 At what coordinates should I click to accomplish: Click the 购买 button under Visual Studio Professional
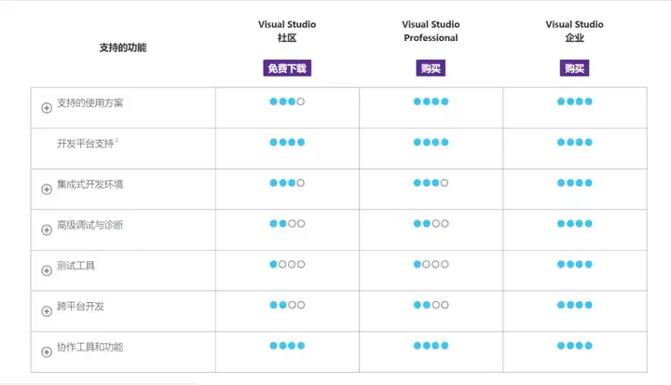(x=431, y=68)
